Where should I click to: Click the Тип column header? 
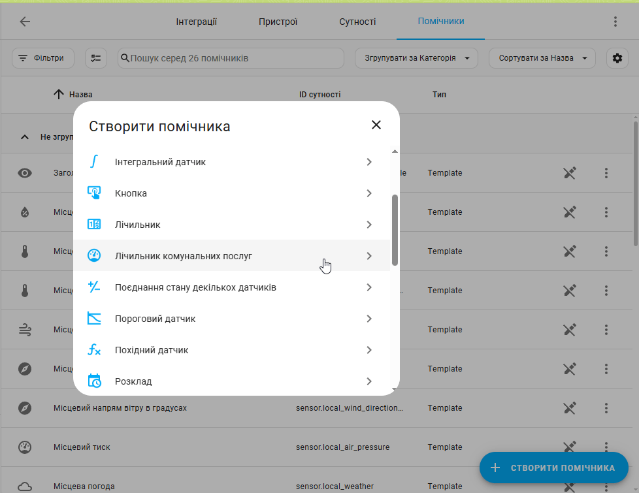(439, 95)
